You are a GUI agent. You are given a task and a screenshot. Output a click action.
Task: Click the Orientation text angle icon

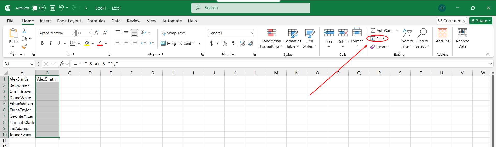click(144, 33)
